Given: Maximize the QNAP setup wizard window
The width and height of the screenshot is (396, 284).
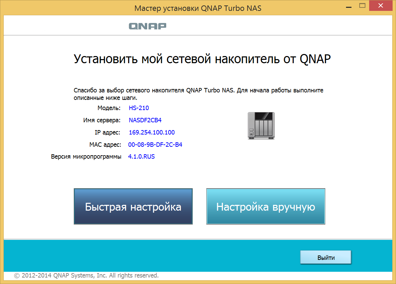Looking at the screenshot, I should tap(362, 6).
